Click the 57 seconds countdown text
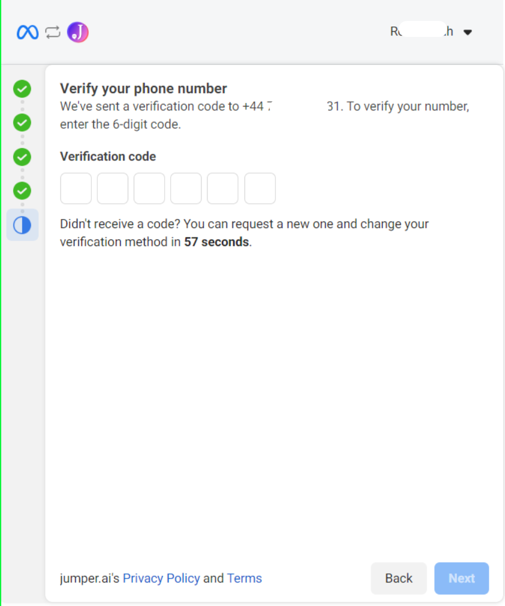The width and height of the screenshot is (505, 606). pos(216,242)
